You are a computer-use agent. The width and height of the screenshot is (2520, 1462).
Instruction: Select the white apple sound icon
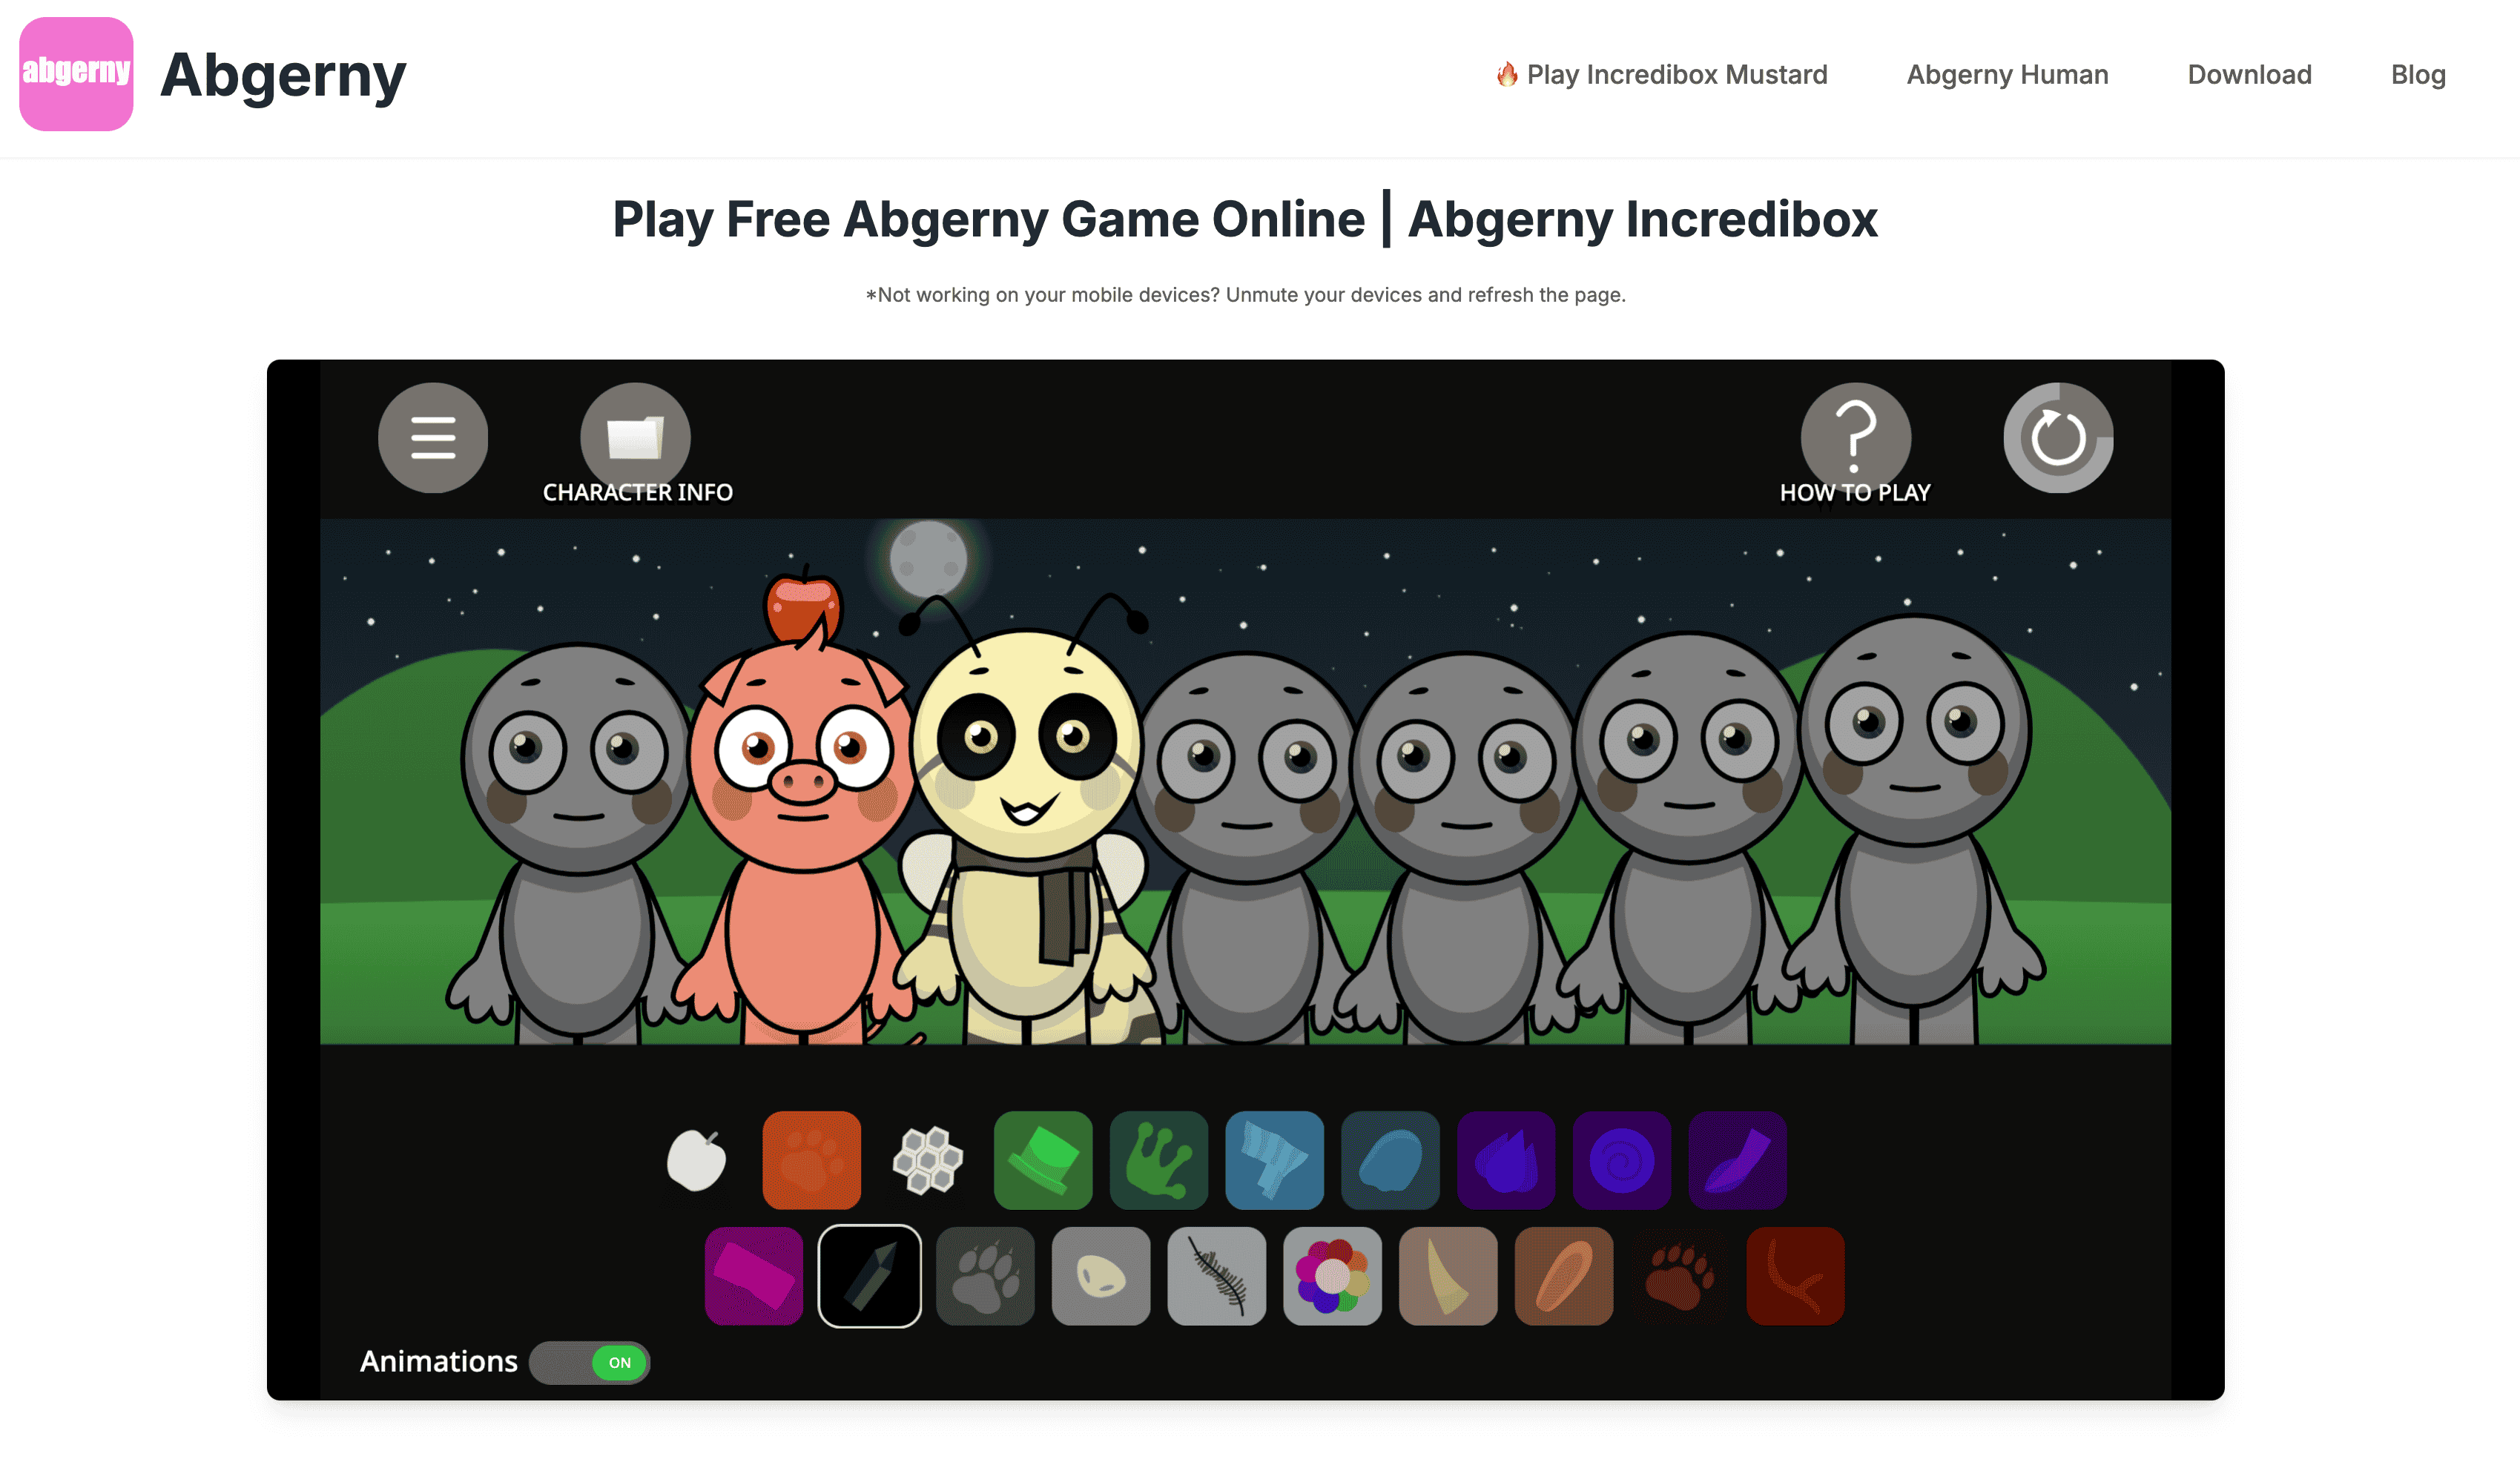pos(696,1160)
